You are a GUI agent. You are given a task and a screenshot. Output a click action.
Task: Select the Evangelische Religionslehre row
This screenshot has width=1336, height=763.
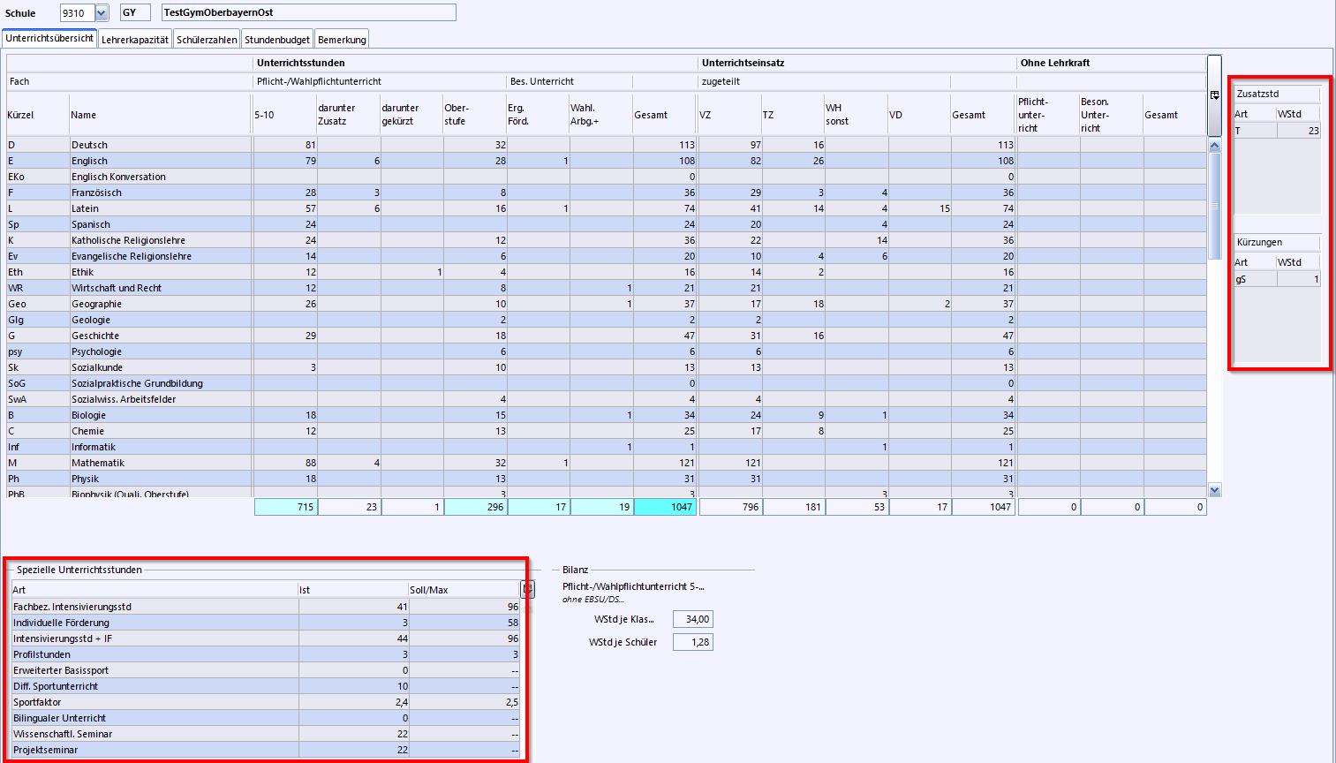pos(606,256)
